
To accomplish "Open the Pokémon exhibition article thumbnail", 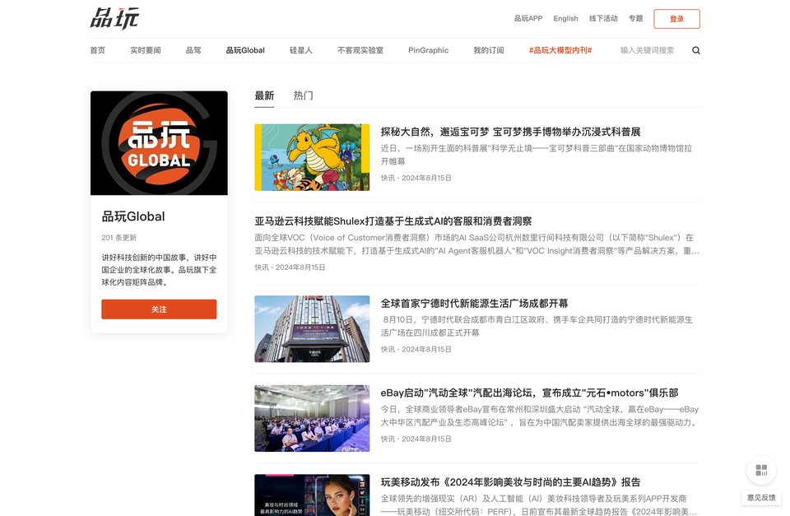I will coord(312,157).
